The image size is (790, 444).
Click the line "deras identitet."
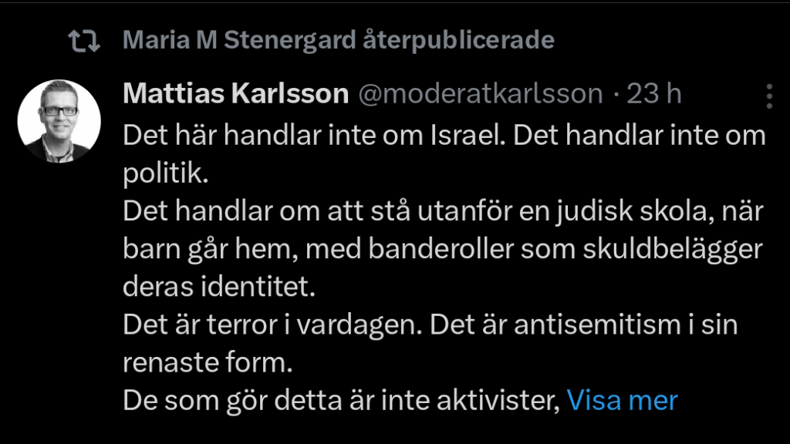point(220,288)
